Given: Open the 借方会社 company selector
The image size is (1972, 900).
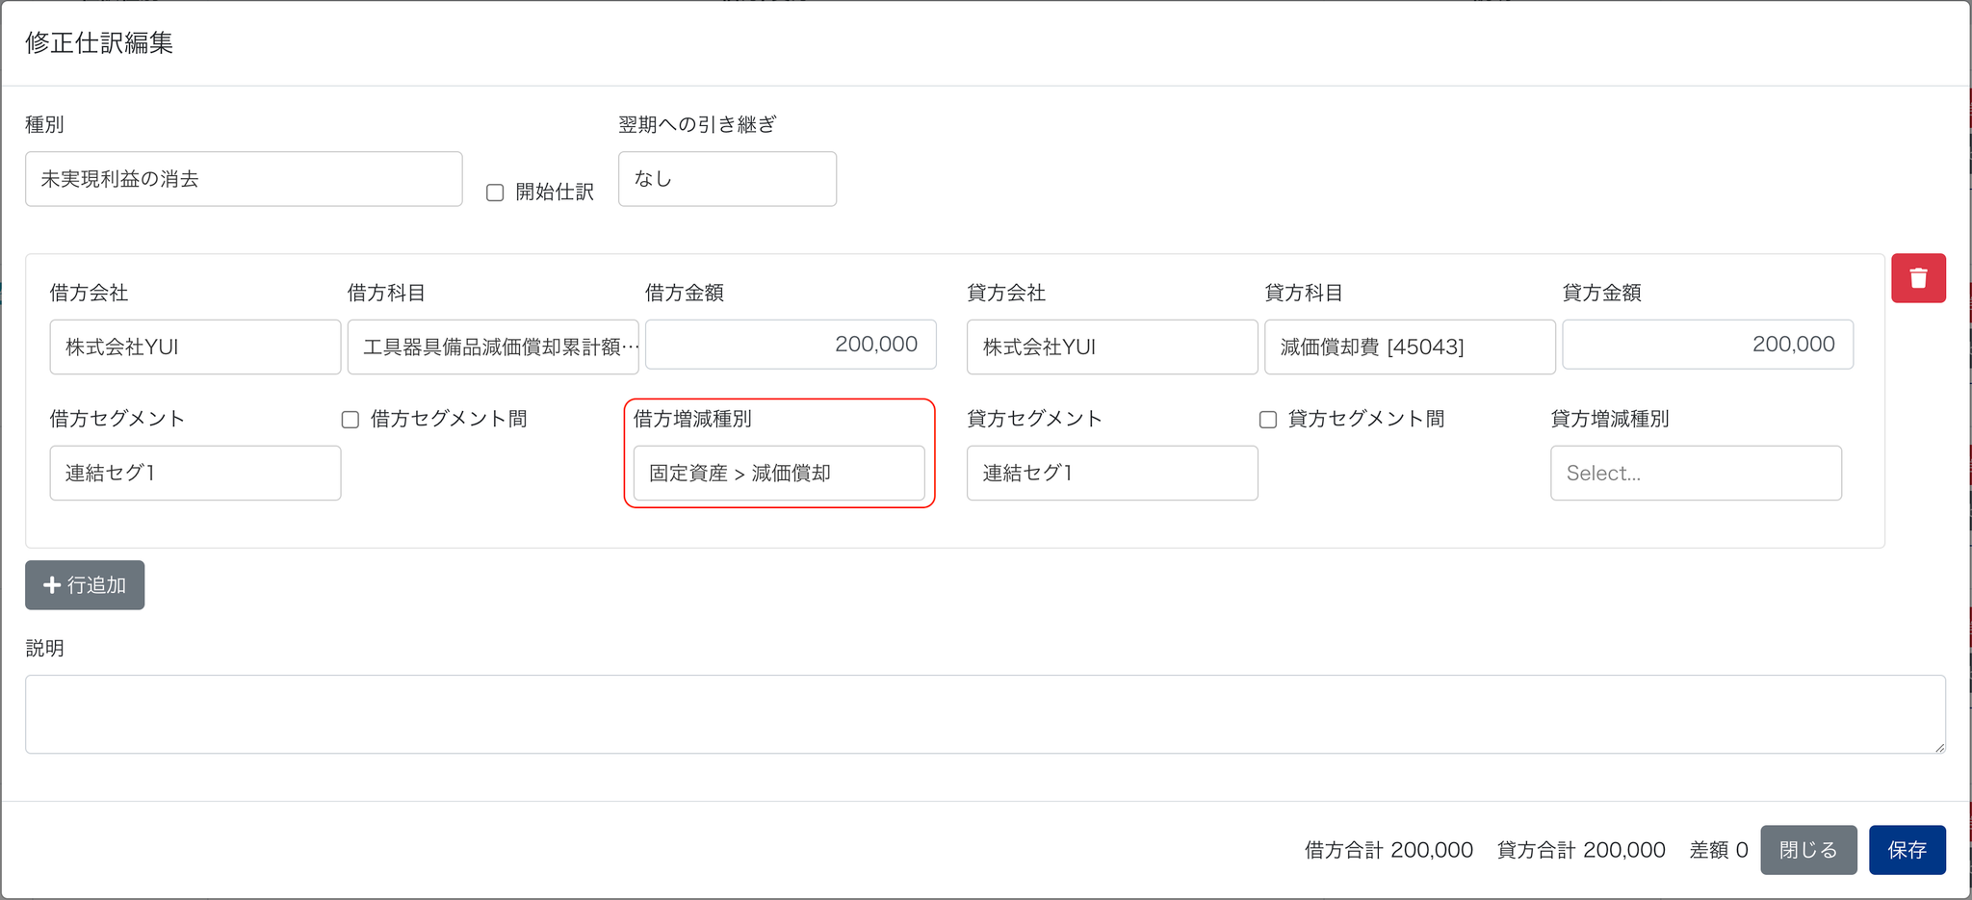Looking at the screenshot, I should [x=195, y=347].
